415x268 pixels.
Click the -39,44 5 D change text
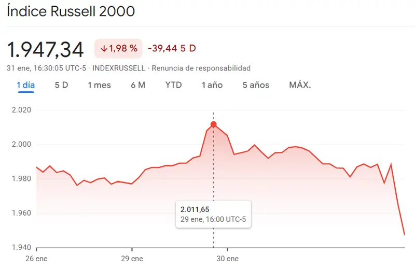point(172,49)
